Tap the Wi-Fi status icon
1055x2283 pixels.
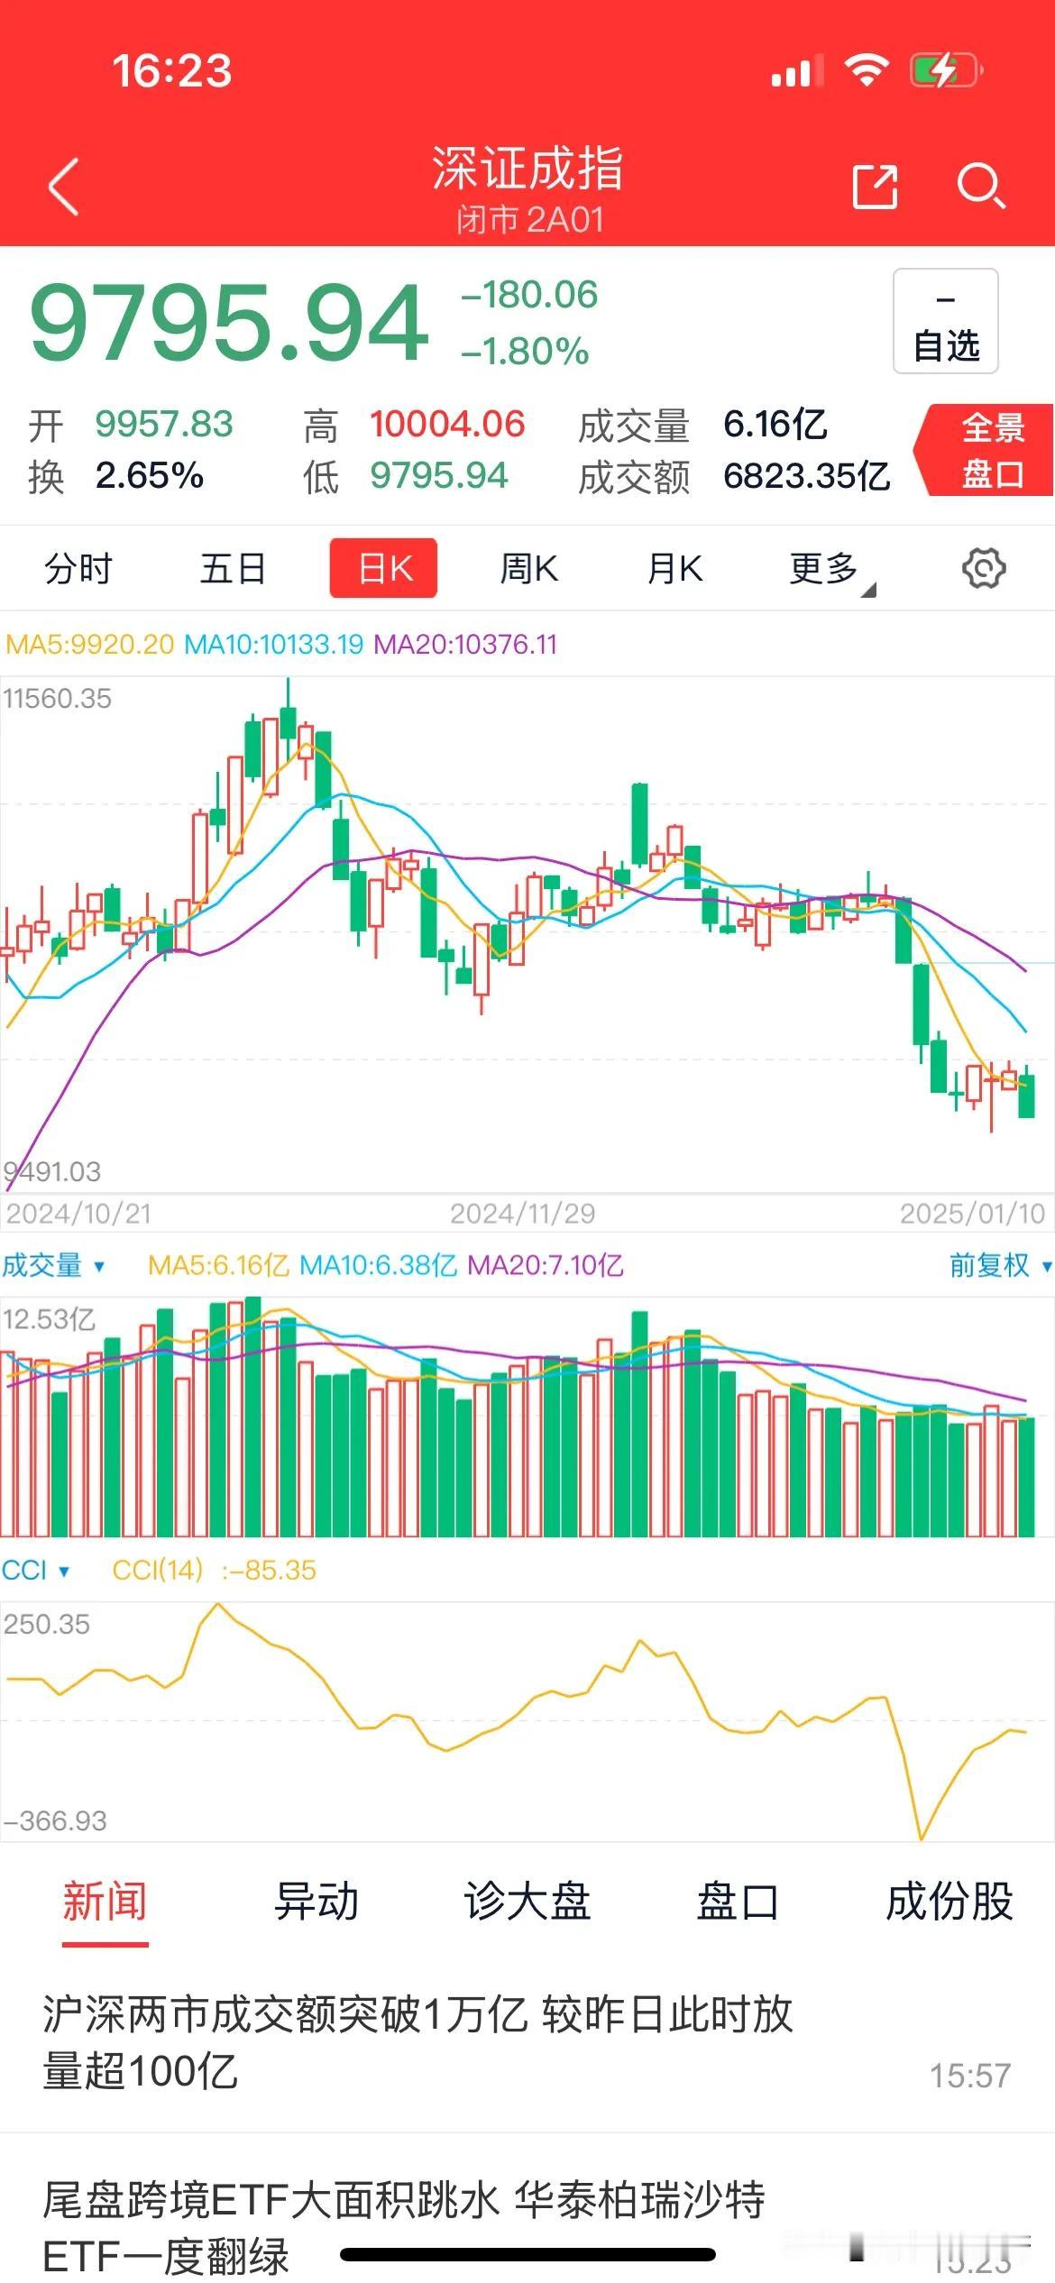867,69
